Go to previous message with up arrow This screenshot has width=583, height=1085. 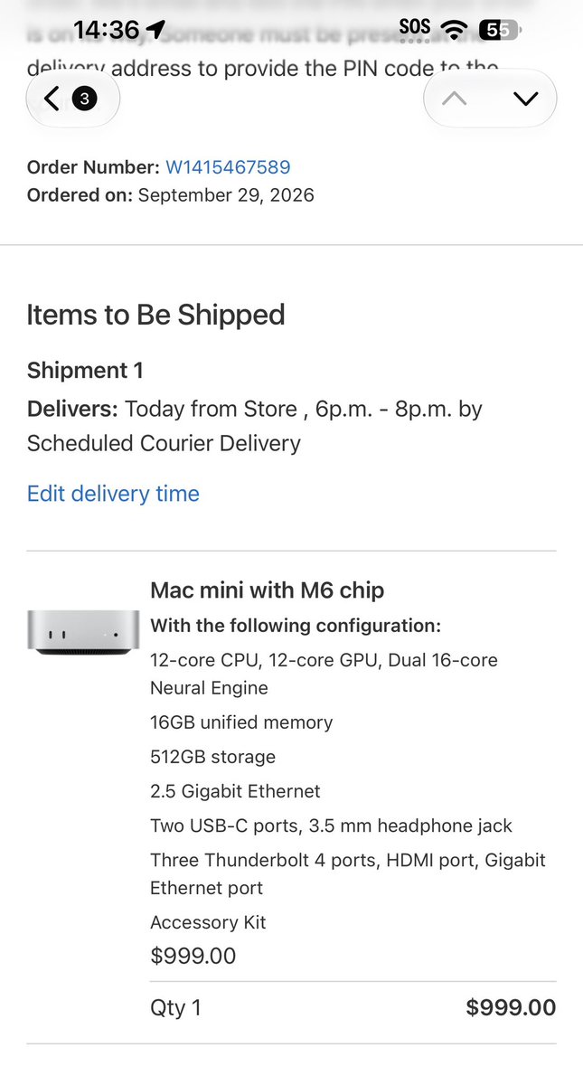455,99
